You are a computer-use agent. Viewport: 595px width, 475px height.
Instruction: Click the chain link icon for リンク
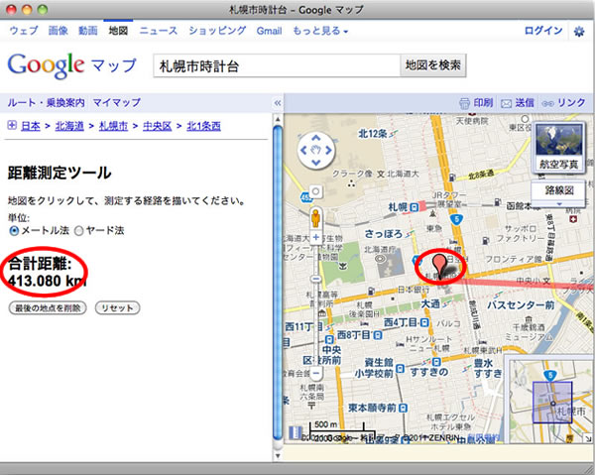click(x=547, y=103)
